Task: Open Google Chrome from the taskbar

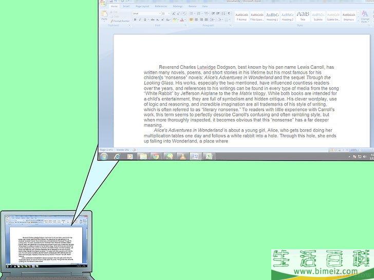Action: point(156,156)
